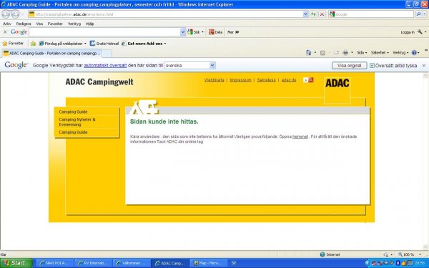Open Camping Nyheter & Evenemang sidebar item
Viewport: 429px width, 268px height.
(77, 122)
